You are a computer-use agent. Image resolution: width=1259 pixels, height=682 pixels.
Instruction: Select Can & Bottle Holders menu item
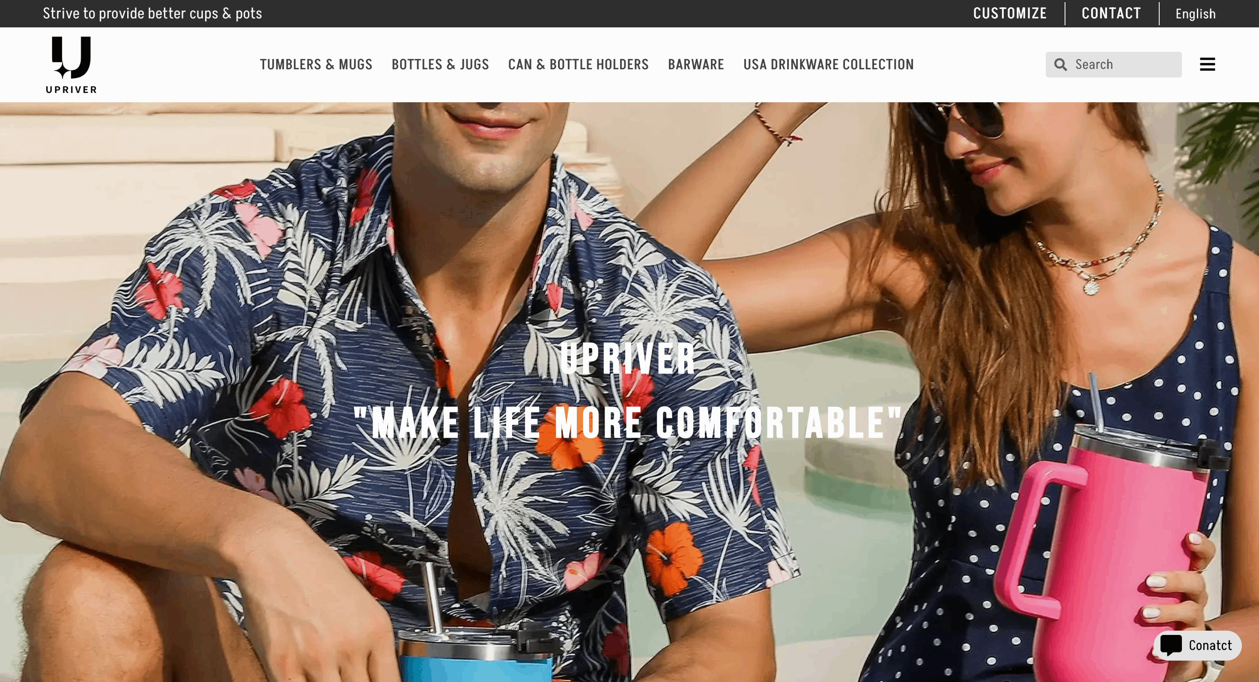coord(578,65)
